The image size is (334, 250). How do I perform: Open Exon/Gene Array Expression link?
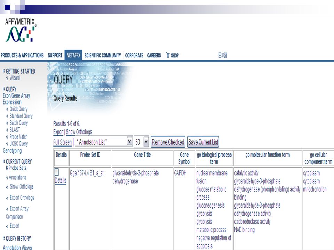[16, 99]
